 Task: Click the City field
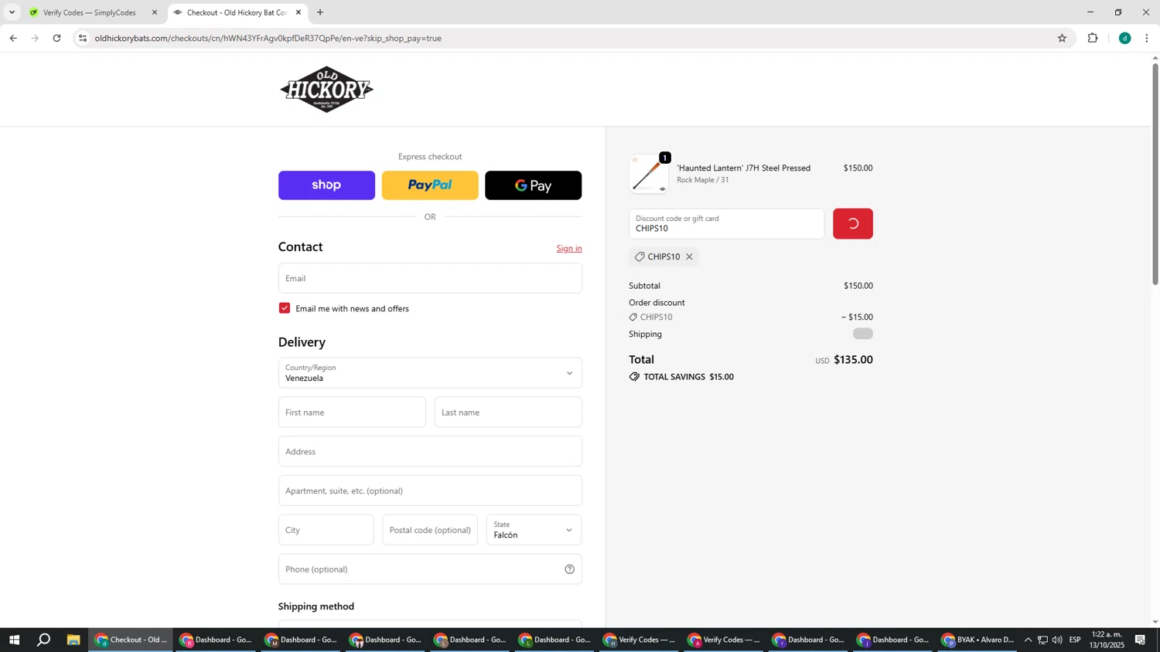pos(326,530)
